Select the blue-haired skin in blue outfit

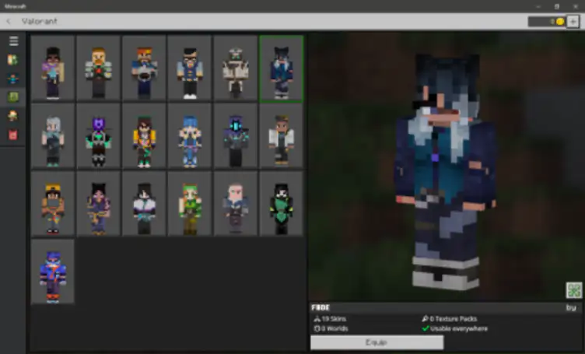pyautogui.click(x=190, y=136)
